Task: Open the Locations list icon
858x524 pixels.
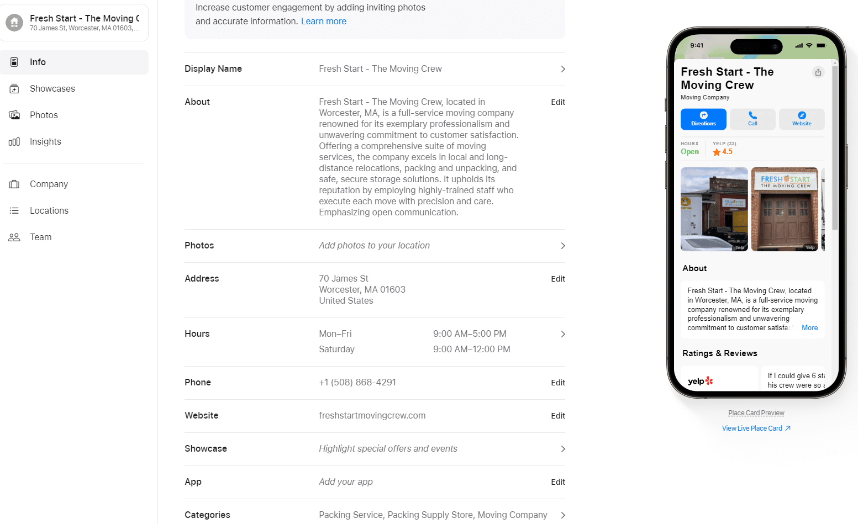Action: [x=14, y=210]
